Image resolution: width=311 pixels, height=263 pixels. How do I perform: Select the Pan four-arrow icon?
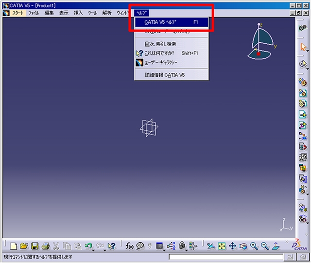[x=232, y=246]
